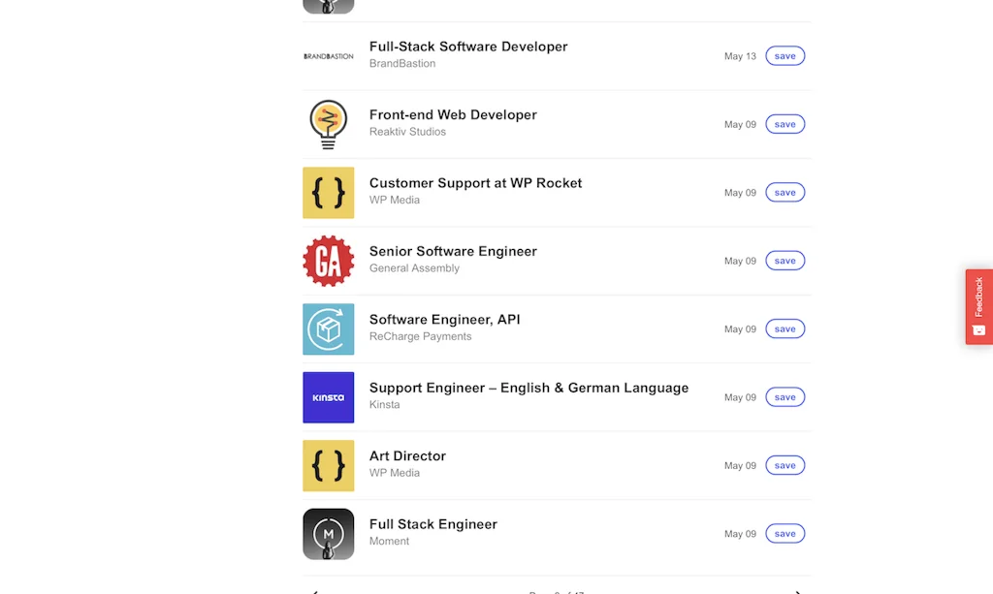This screenshot has height=594, width=993.
Task: Open the Art Director job listing
Action: point(407,455)
